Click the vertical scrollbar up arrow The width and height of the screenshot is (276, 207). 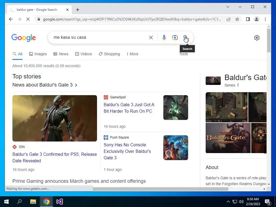269,27
